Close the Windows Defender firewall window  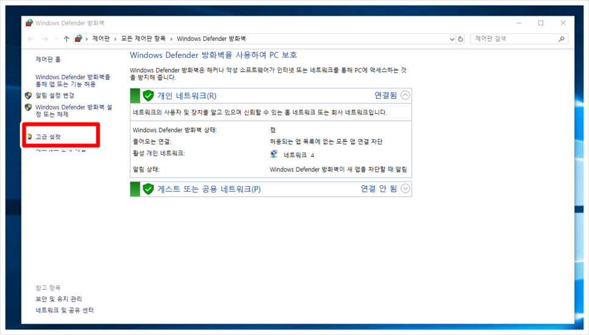coord(563,23)
